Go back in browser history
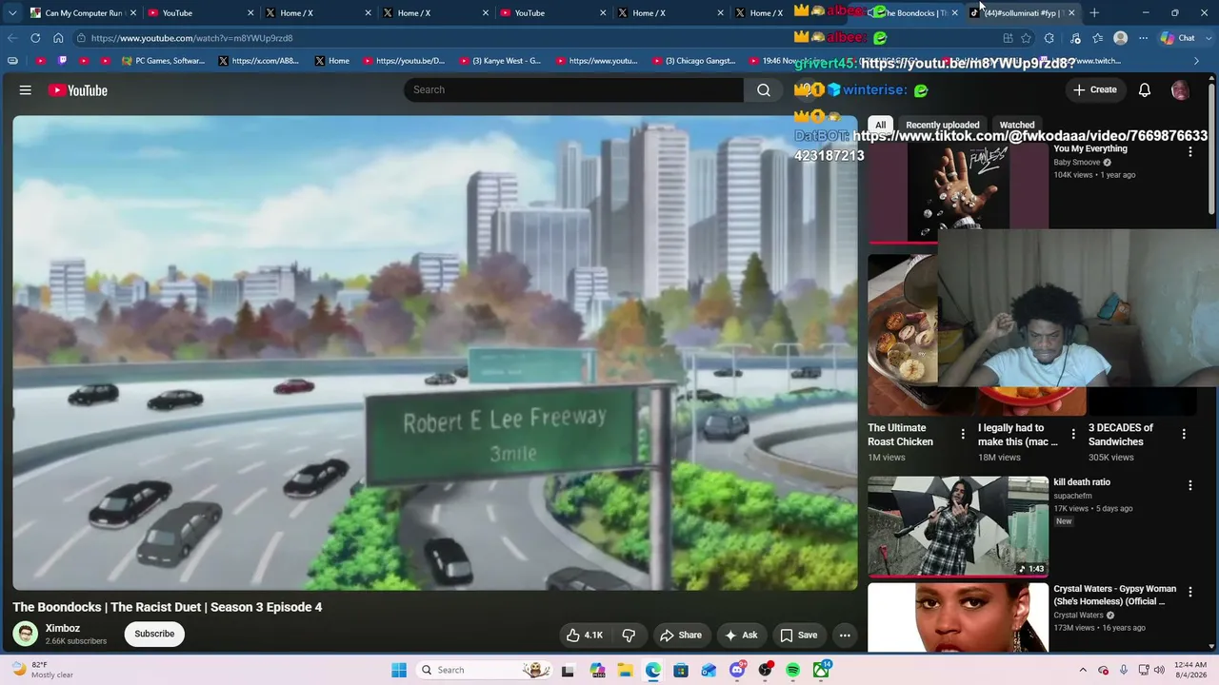 [12, 38]
